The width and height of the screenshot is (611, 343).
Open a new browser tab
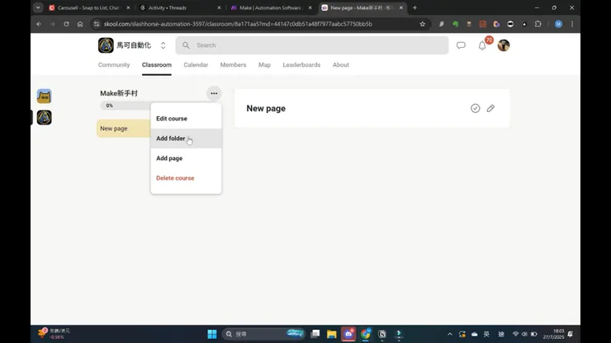tap(414, 7)
